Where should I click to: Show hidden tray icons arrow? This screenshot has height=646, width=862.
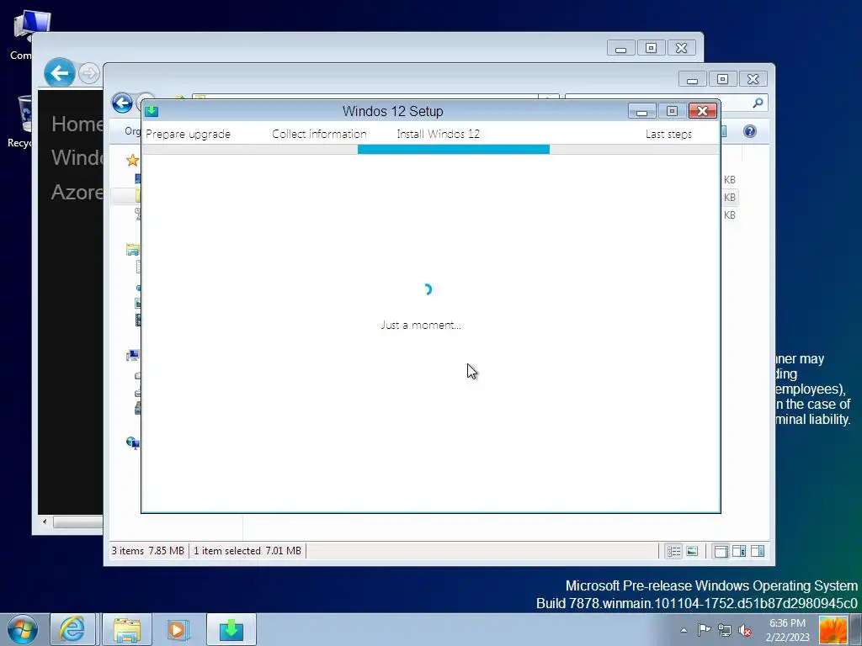pyautogui.click(x=684, y=630)
